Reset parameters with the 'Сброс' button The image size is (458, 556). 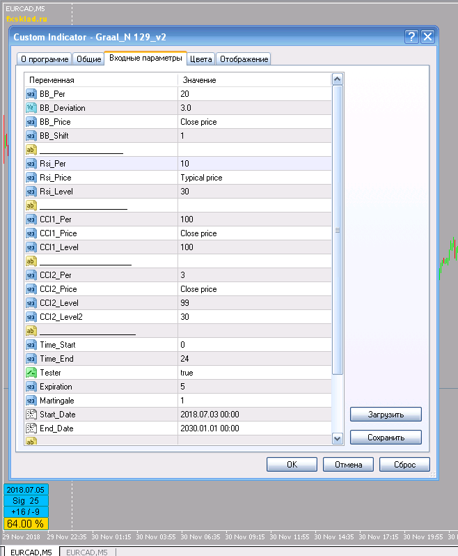coord(404,465)
